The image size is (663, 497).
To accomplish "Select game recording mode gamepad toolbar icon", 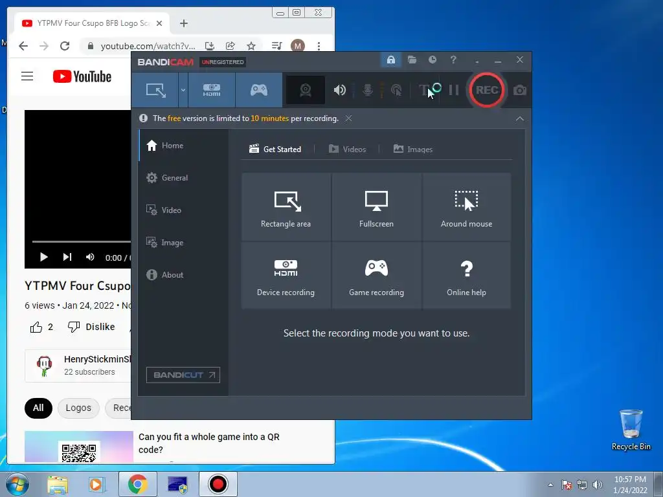I will tap(259, 90).
